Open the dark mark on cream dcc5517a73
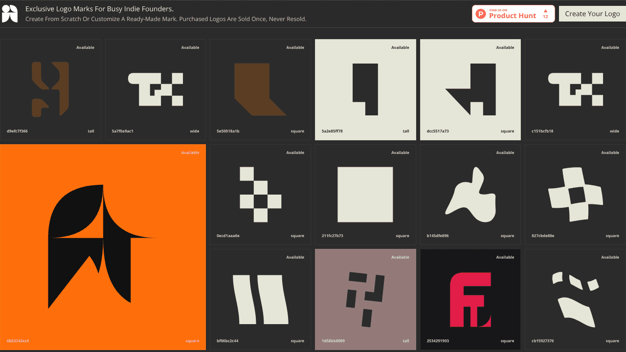 click(x=470, y=89)
